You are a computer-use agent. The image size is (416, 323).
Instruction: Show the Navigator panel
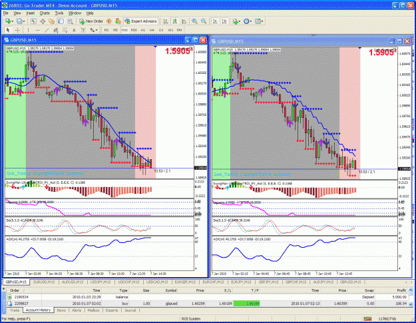(52, 21)
